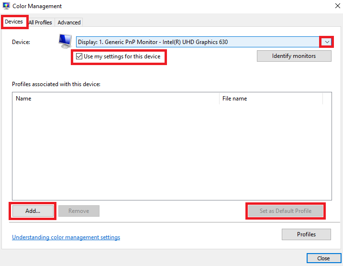343x266 pixels.
Task: Sort profiles by File name column
Action: 271,99
